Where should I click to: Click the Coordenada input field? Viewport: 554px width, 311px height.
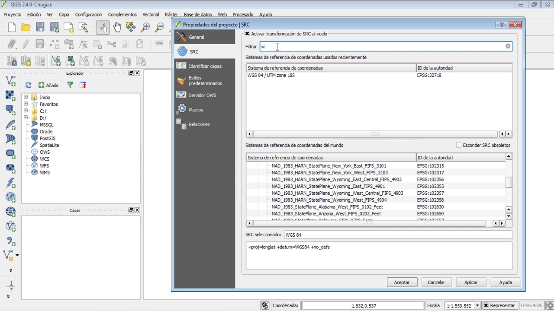(363, 305)
